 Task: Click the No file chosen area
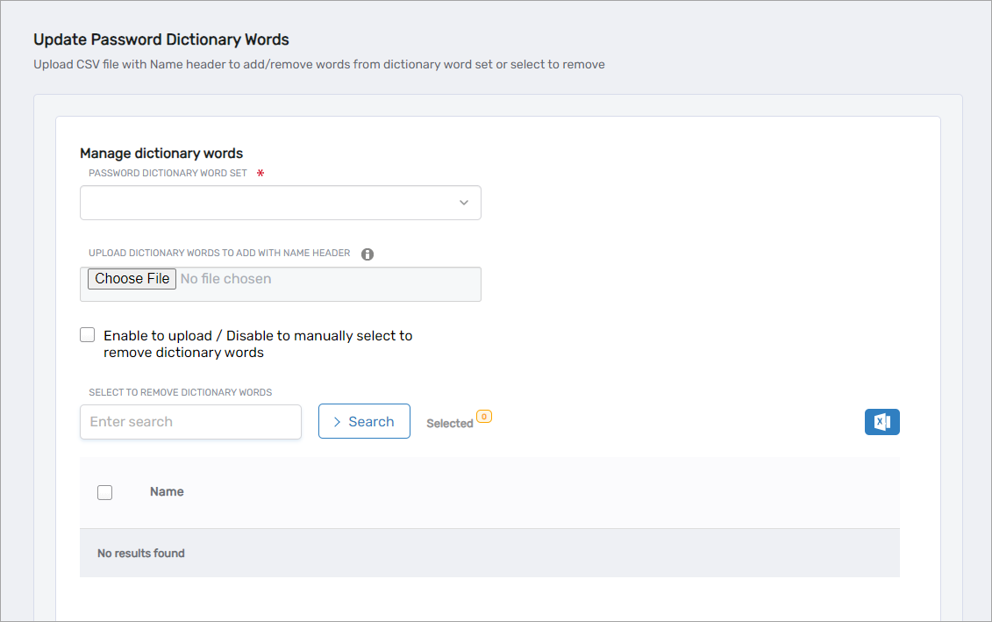225,279
